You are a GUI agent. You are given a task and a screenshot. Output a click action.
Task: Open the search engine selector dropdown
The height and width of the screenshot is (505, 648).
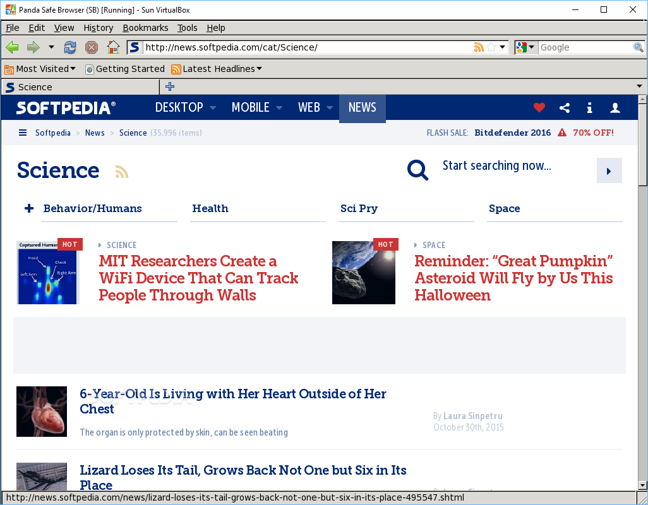coord(525,47)
